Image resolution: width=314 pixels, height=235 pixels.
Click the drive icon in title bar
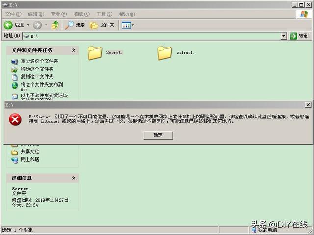5,5
